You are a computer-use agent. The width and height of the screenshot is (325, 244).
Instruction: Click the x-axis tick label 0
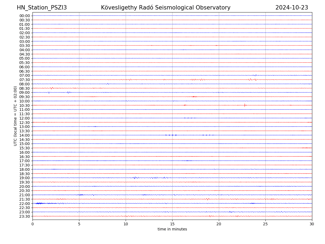point(32,224)
